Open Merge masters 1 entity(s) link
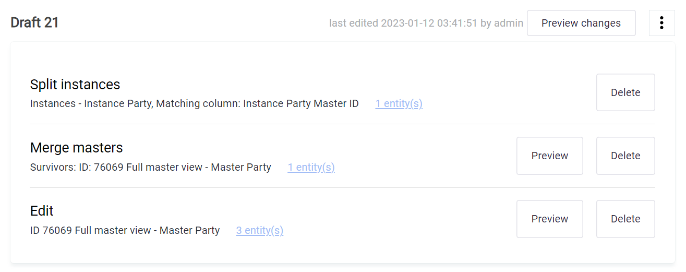The image size is (686, 272). click(x=311, y=168)
